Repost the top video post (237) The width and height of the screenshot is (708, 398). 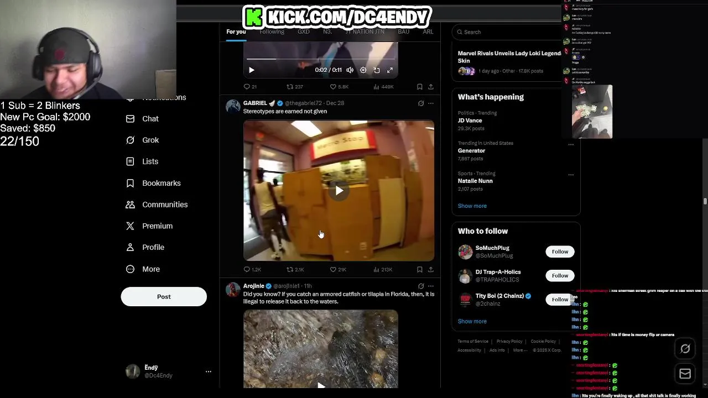tap(294, 87)
